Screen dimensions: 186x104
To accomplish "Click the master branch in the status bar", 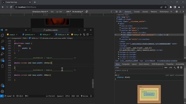I will pyautogui.click(x=8, y=96).
